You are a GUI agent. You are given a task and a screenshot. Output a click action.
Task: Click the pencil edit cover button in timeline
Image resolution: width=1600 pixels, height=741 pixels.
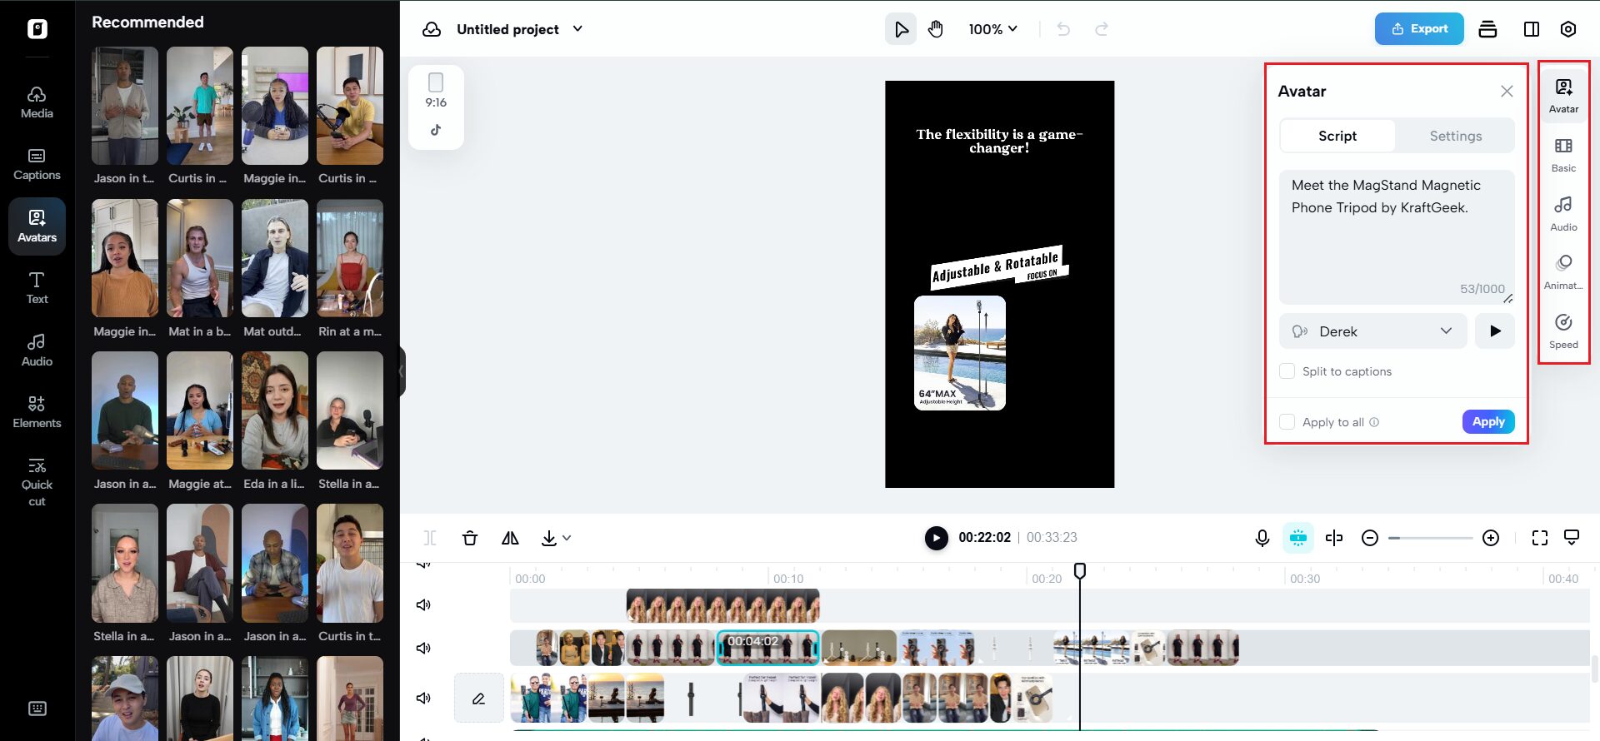point(478,698)
